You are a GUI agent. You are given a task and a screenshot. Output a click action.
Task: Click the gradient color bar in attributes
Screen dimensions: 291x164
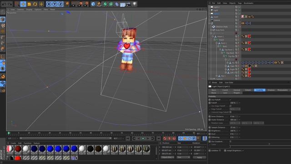[x=260, y=144]
